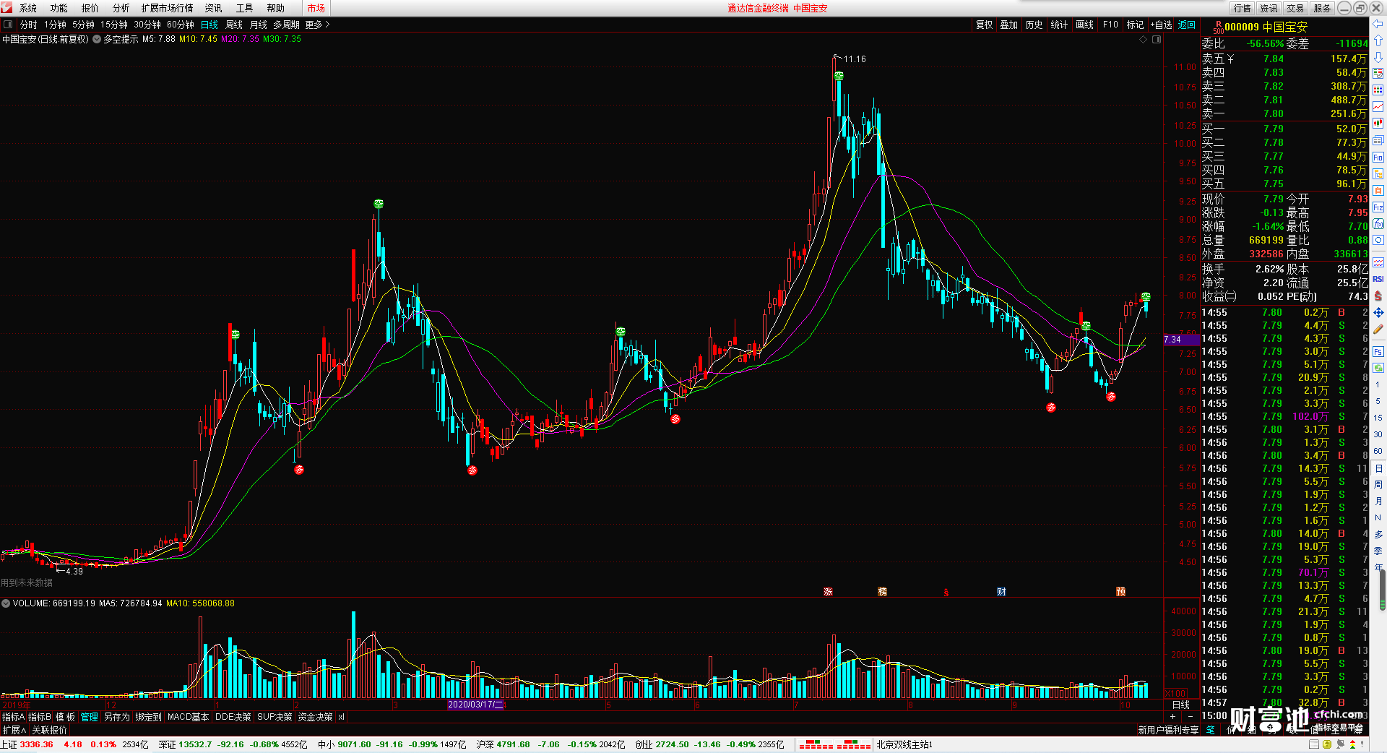Click the up arrow icon for previous stock
This screenshot has height=753, width=1387.
click(1378, 40)
